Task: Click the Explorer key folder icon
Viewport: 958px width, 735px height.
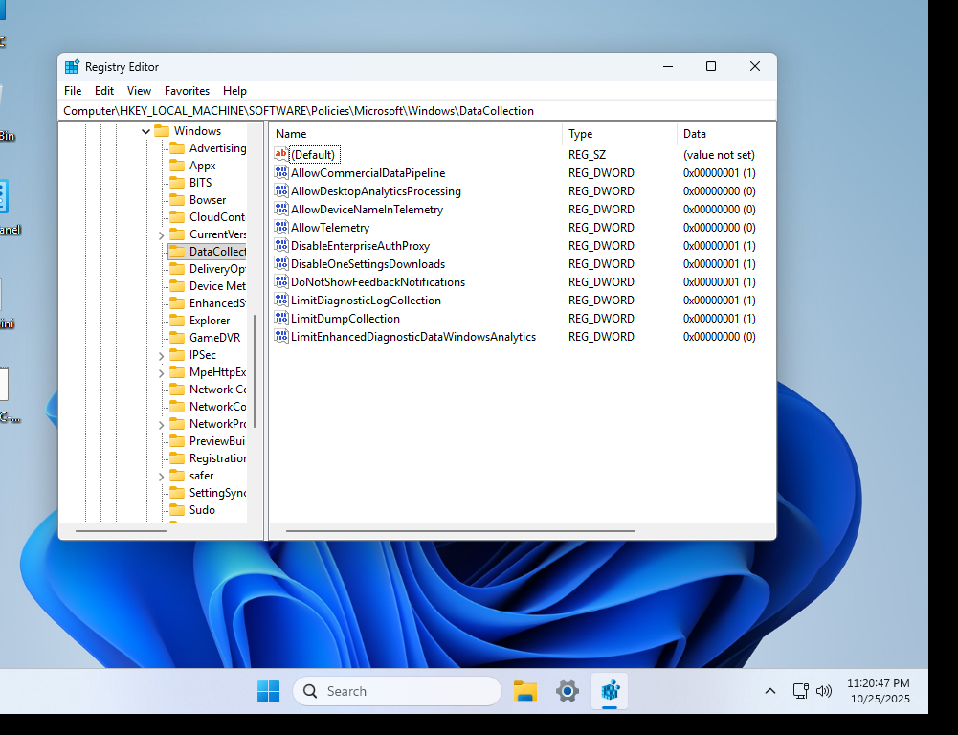Action: point(176,321)
